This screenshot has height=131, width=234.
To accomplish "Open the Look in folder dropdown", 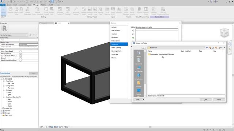I will click(204, 48).
